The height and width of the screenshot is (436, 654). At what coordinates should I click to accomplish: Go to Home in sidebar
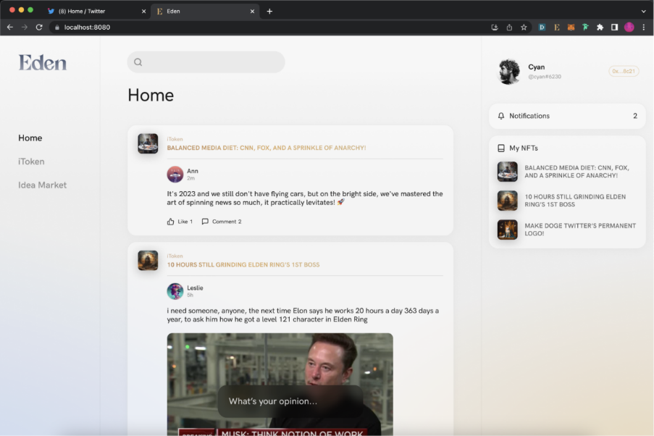(30, 138)
